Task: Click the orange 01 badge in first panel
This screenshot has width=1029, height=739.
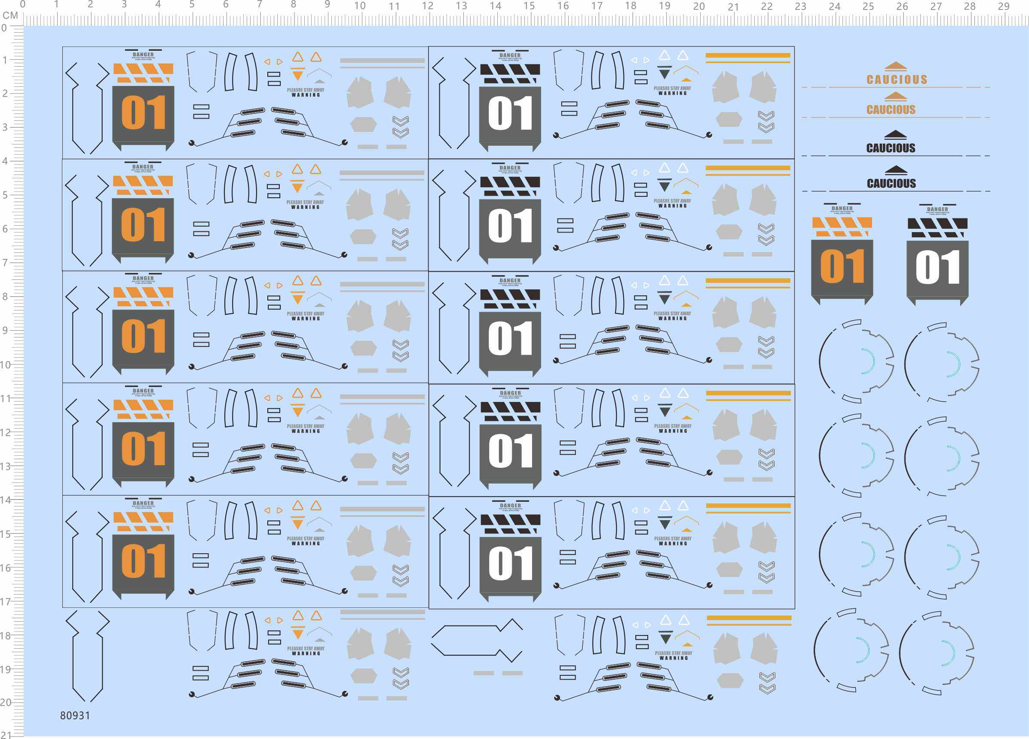Action: point(144,113)
